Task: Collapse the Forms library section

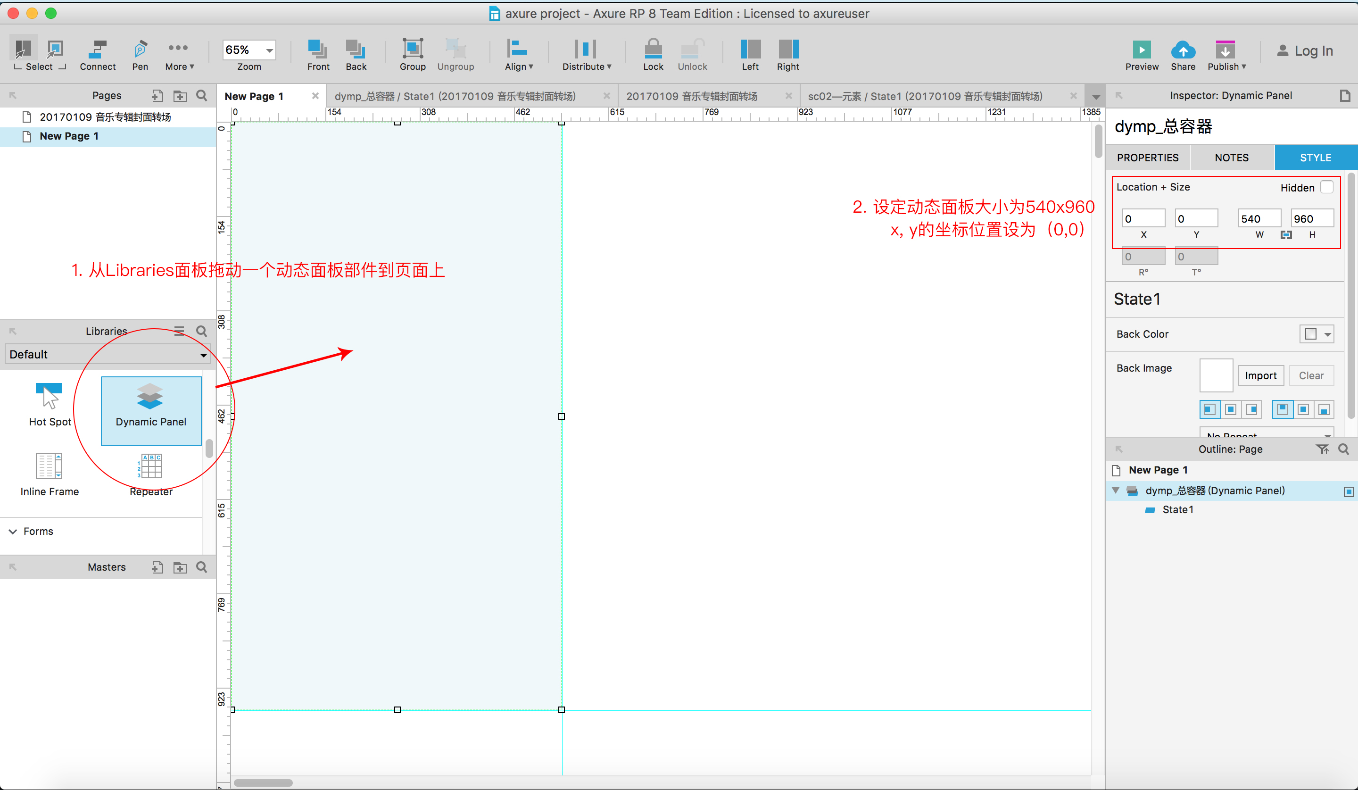Action: click(x=13, y=532)
